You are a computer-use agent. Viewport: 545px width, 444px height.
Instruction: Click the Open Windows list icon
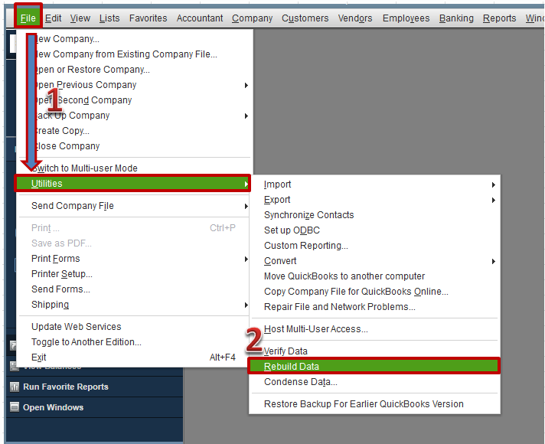(x=15, y=406)
